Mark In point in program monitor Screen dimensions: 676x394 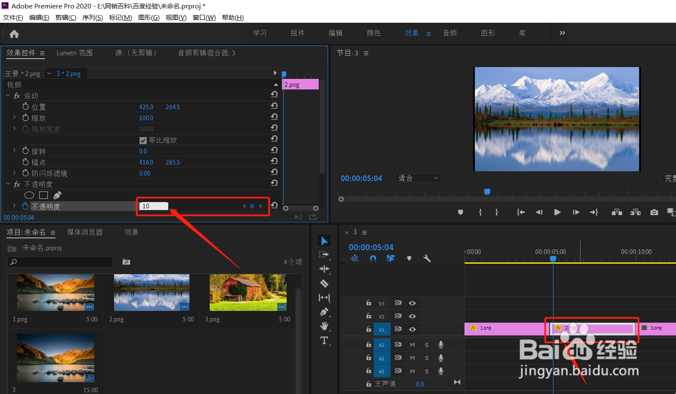(x=480, y=212)
